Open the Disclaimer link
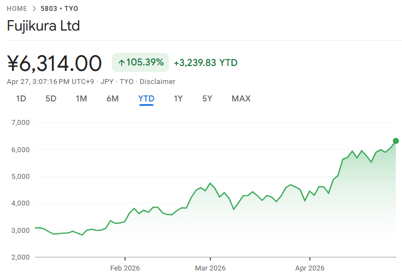Image resolution: width=402 pixels, height=277 pixels. click(x=157, y=82)
